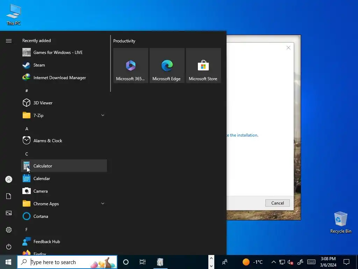Launch Cortana from app list
This screenshot has height=269, width=358.
64,216
